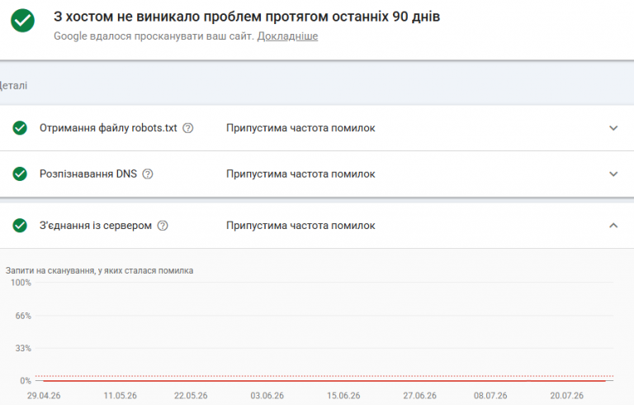Click the 29.04.26 date on chart axis
Image resolution: width=634 pixels, height=405 pixels.
pos(44,396)
